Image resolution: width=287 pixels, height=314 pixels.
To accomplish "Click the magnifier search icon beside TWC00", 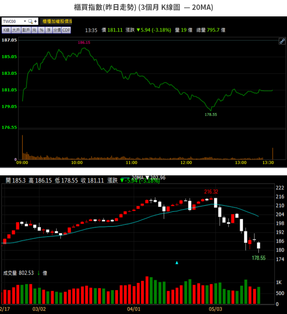I will click(x=30, y=21).
